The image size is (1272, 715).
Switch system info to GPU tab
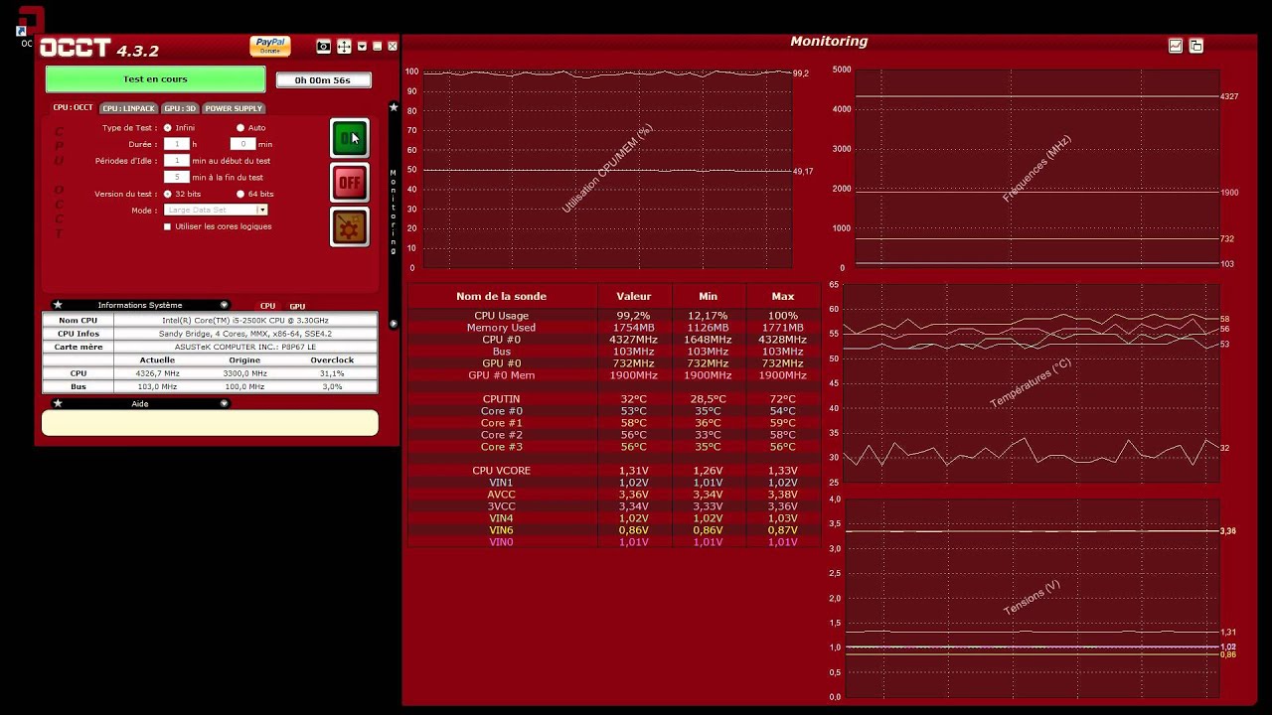(297, 306)
